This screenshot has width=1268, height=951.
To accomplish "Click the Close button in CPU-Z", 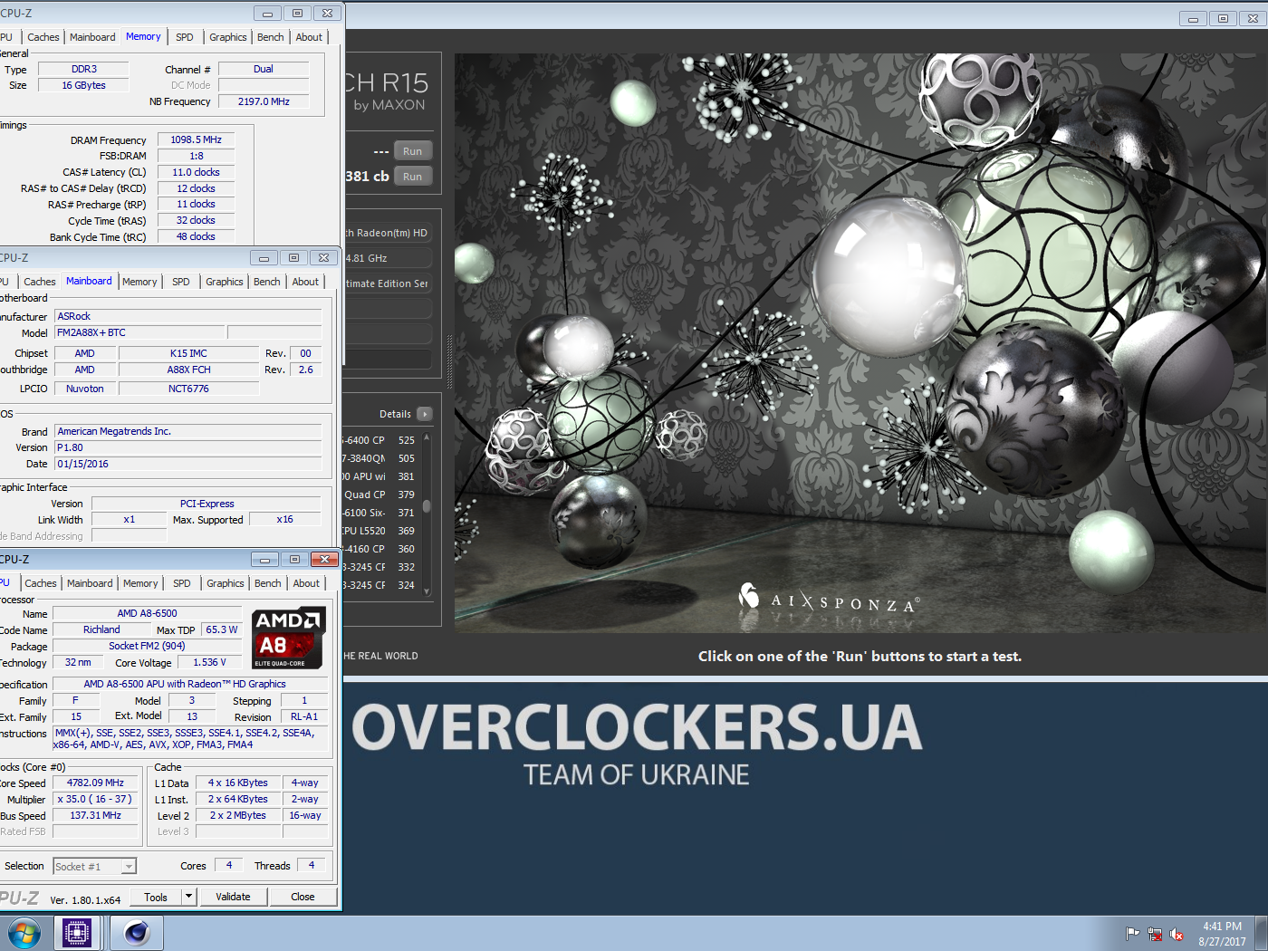I will (x=303, y=897).
